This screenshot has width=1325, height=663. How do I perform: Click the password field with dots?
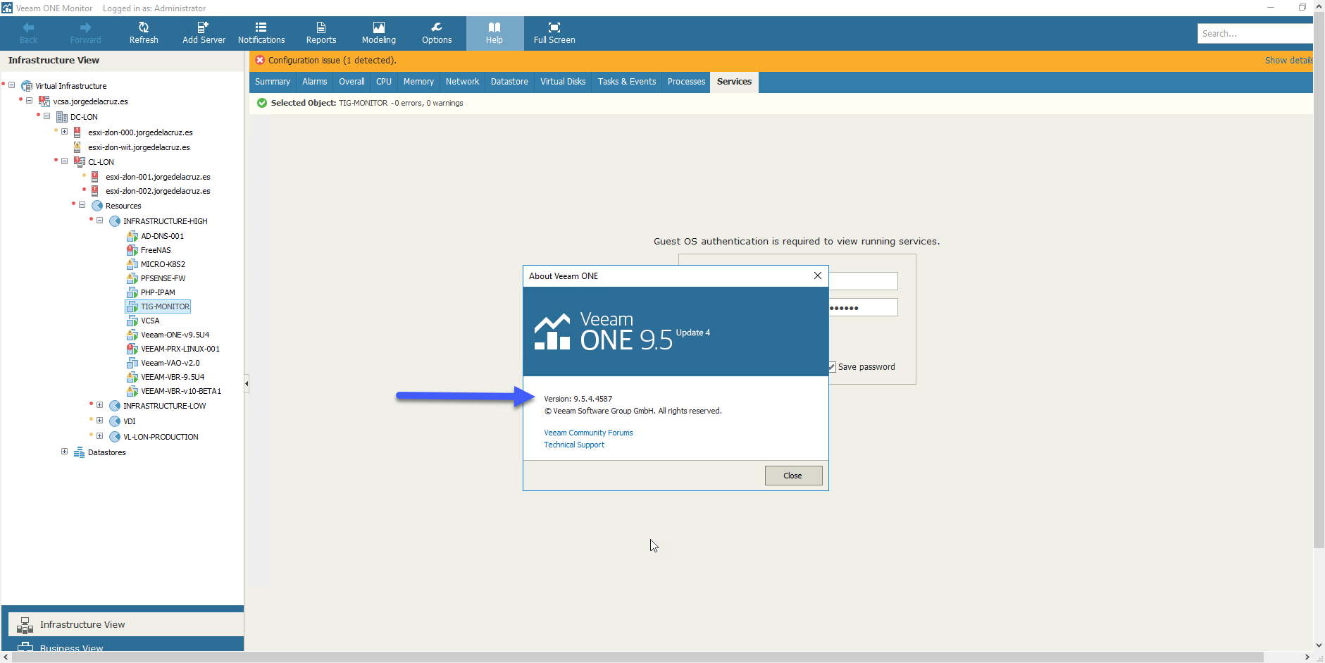(863, 308)
